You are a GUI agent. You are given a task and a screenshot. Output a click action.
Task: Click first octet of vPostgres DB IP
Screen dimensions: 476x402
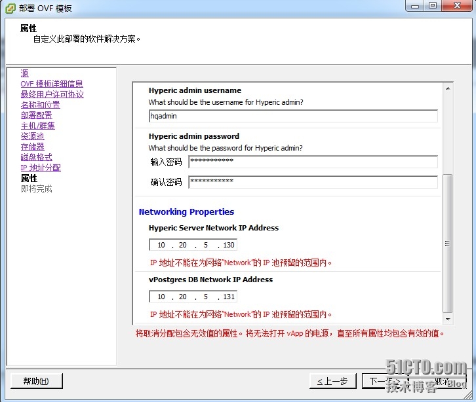161,297
